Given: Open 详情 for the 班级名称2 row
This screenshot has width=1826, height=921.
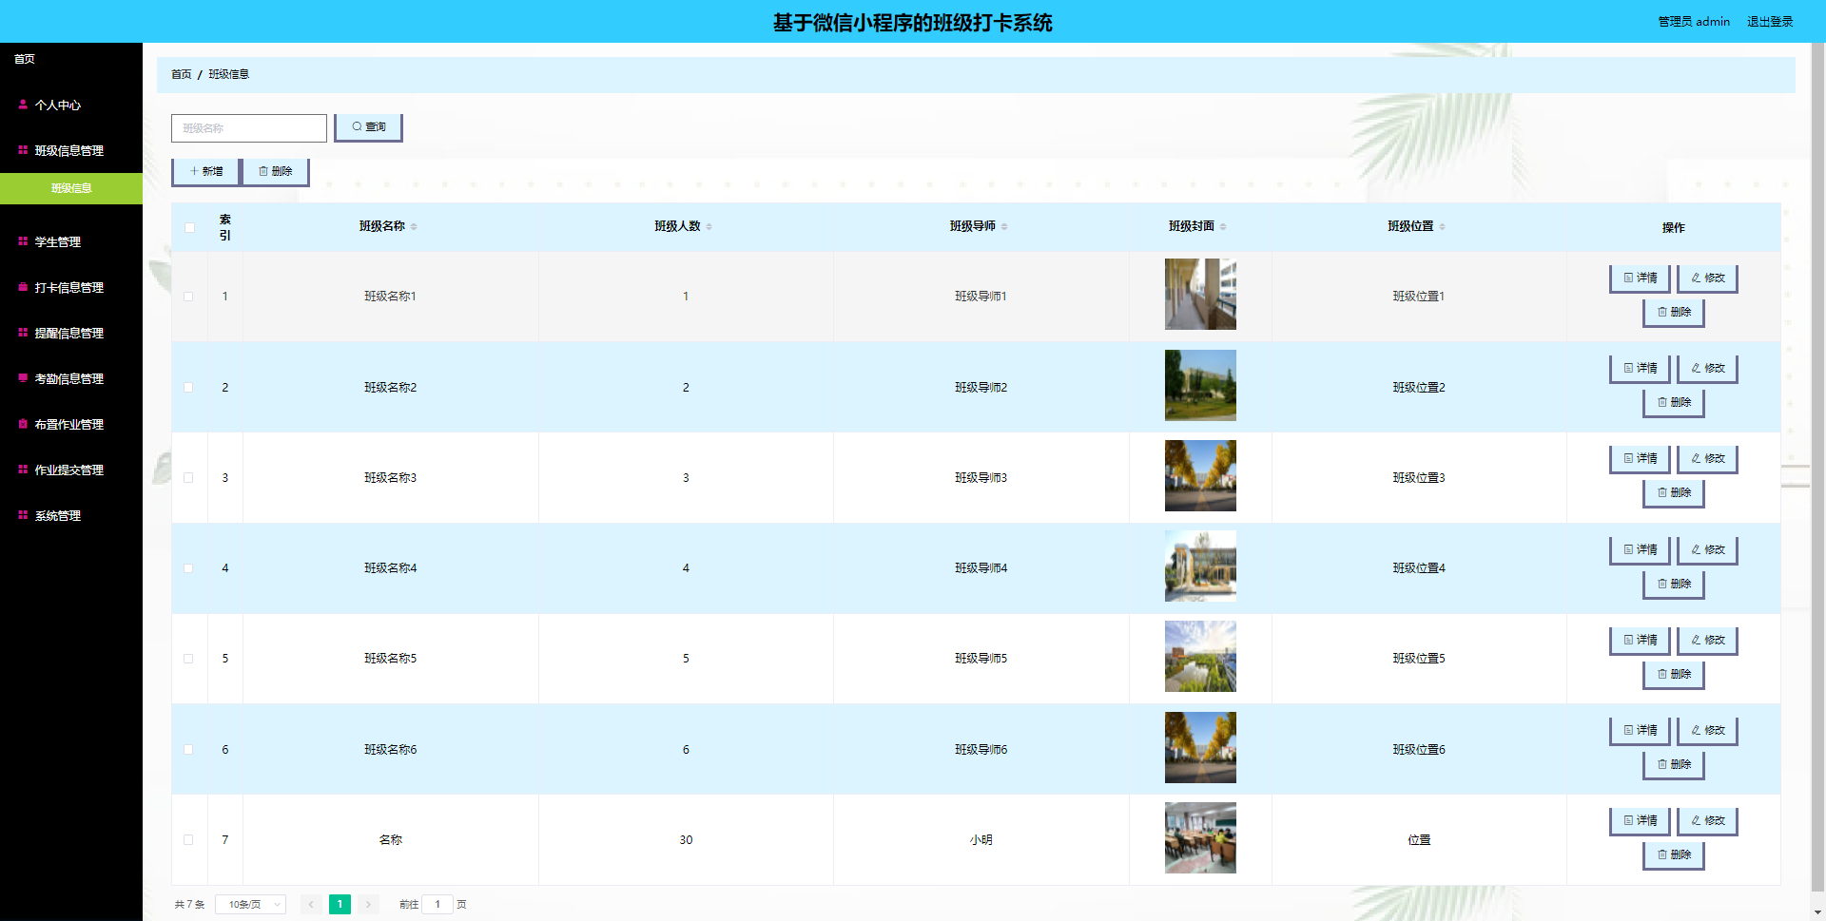Looking at the screenshot, I should tap(1640, 368).
